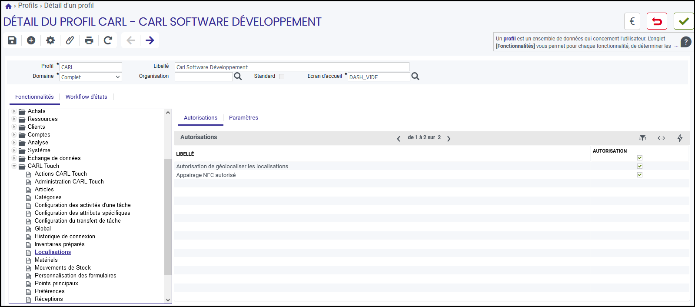Click the Appairage NFC autorisé row text
This screenshot has width=695, height=307.
(x=206, y=175)
